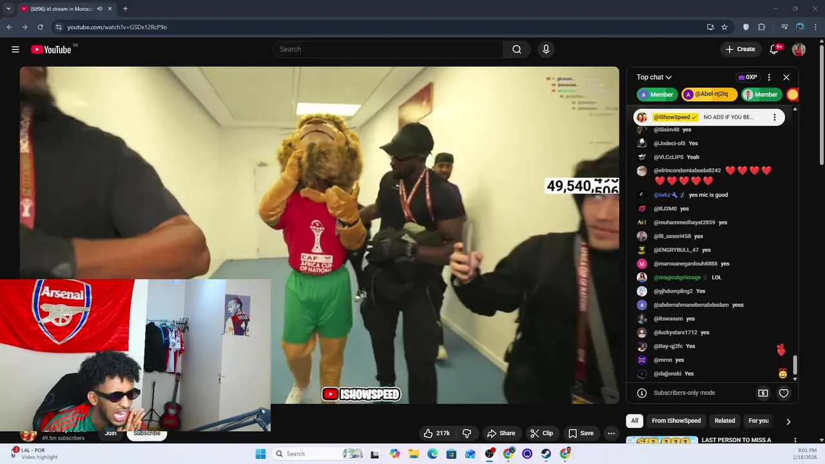Viewport: 825px width, 464px height.
Task: Open Steam from the taskbar
Action: point(546,454)
